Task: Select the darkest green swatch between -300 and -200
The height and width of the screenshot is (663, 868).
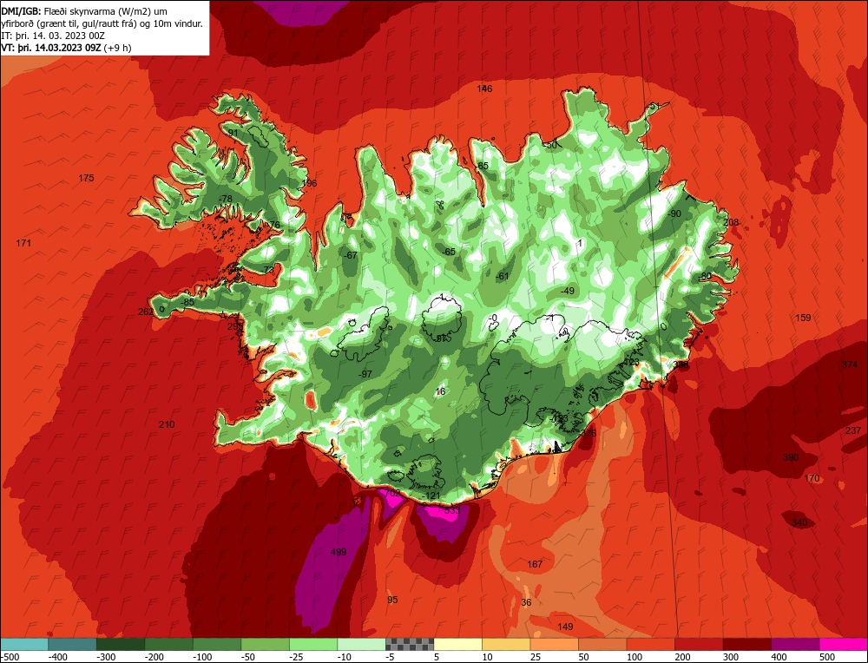Action: tap(121, 644)
